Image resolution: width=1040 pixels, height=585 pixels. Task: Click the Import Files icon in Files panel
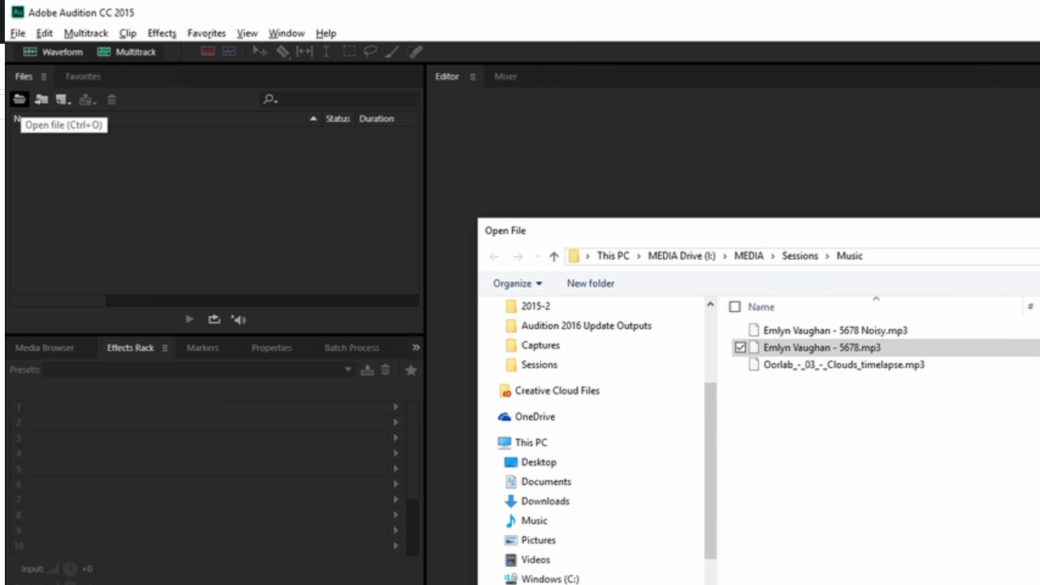click(x=41, y=99)
